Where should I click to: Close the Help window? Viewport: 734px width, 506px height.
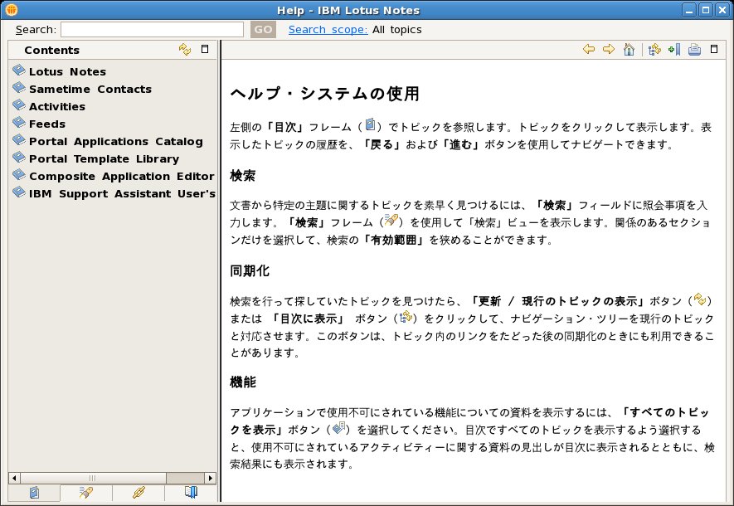722,10
